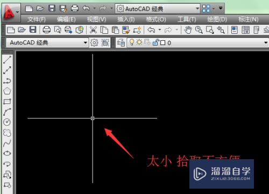This screenshot has height=194, width=269.
Task: Open the 标注(N) menu
Action: click(x=249, y=19)
